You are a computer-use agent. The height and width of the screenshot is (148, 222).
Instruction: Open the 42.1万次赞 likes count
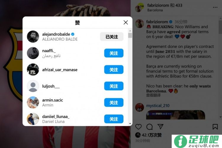pyautogui.click(x=152, y=135)
